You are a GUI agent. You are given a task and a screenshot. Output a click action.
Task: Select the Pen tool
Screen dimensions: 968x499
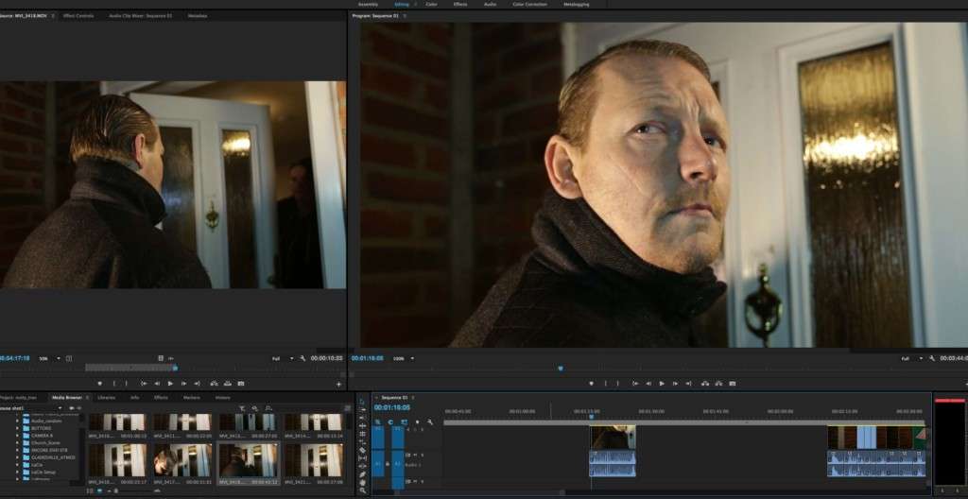click(362, 475)
